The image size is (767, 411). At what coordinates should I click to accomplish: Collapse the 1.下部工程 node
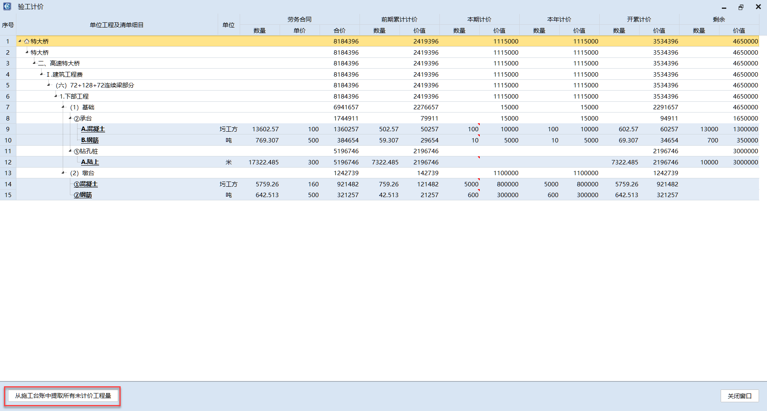(x=56, y=96)
